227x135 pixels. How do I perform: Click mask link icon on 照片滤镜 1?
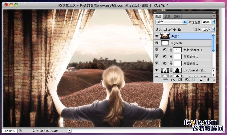click(171, 56)
